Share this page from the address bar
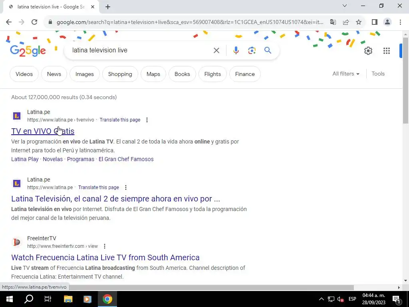 point(346,22)
